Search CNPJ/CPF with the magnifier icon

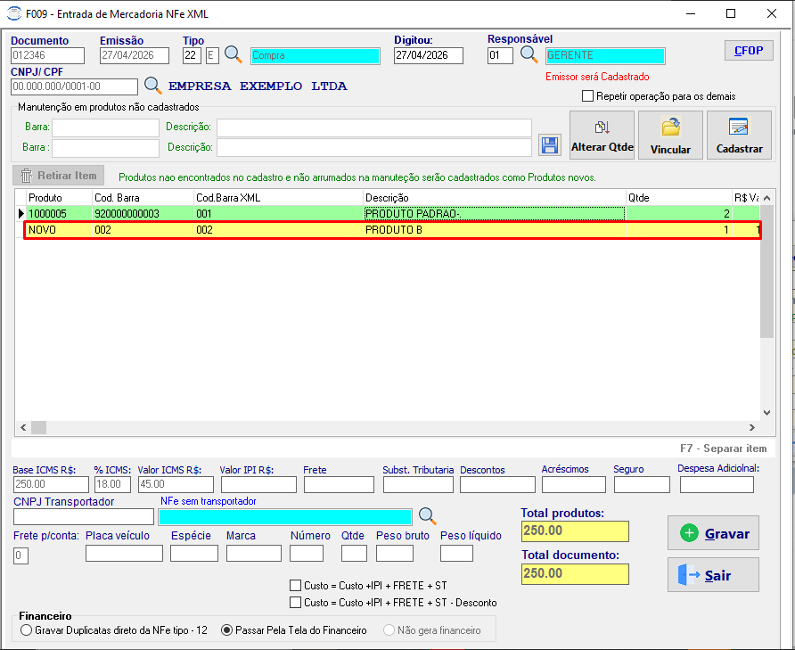point(152,86)
